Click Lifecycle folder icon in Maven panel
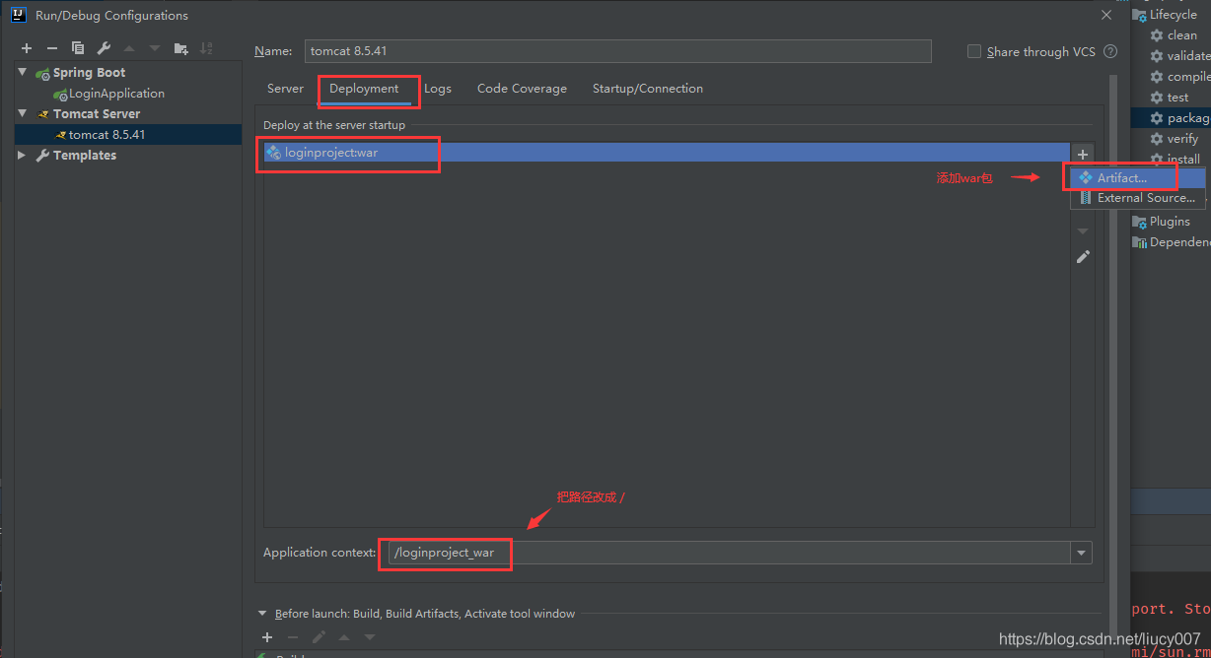This screenshot has height=658, width=1211. 1140,15
